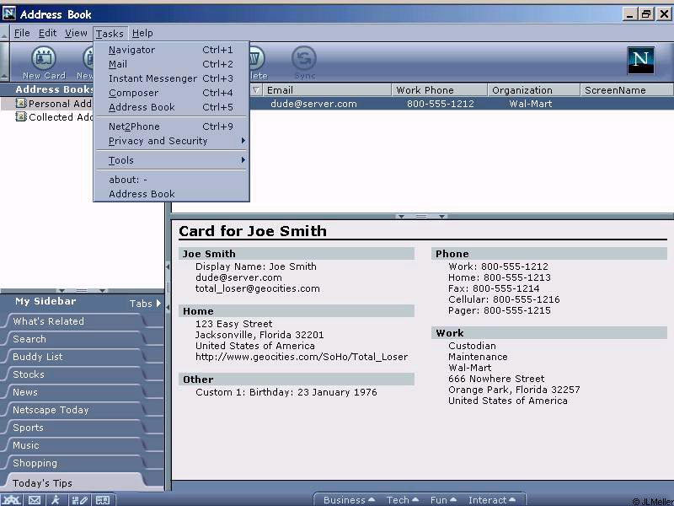This screenshot has width=674, height=506.
Task: Sort by the Organization column header
Action: click(533, 90)
